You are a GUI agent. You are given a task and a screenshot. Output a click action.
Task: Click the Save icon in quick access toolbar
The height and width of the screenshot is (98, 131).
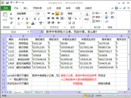(7, 3)
